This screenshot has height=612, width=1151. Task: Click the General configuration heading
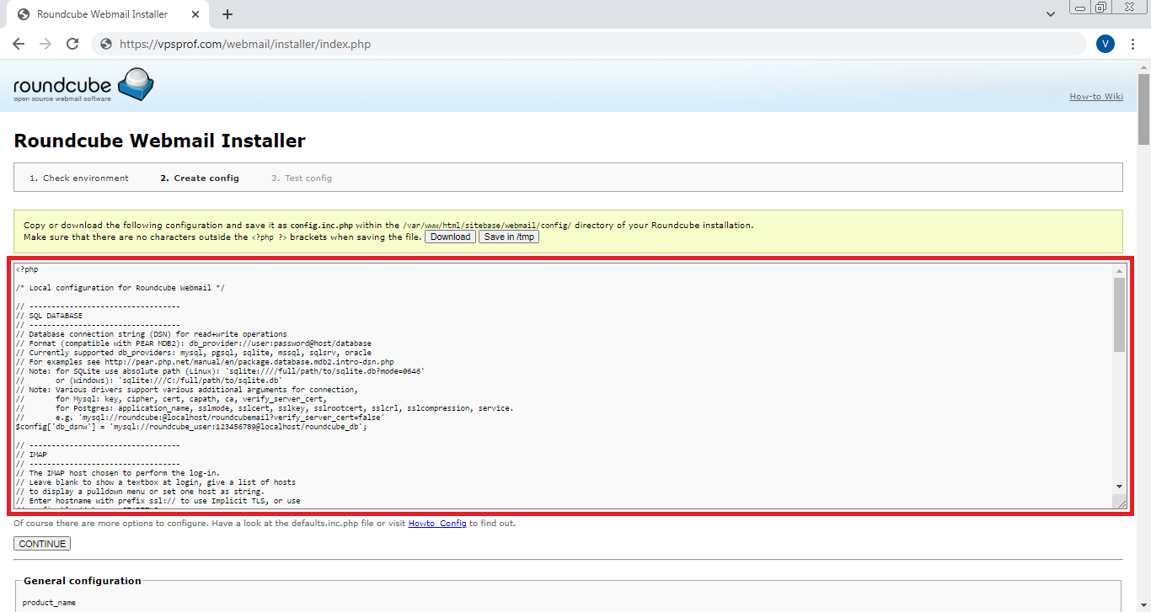(x=83, y=581)
